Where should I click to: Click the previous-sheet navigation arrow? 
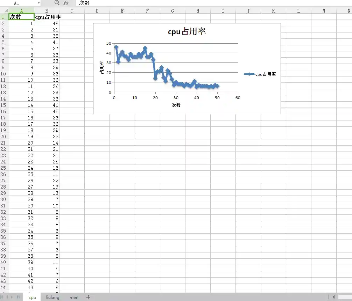click(x=7, y=297)
